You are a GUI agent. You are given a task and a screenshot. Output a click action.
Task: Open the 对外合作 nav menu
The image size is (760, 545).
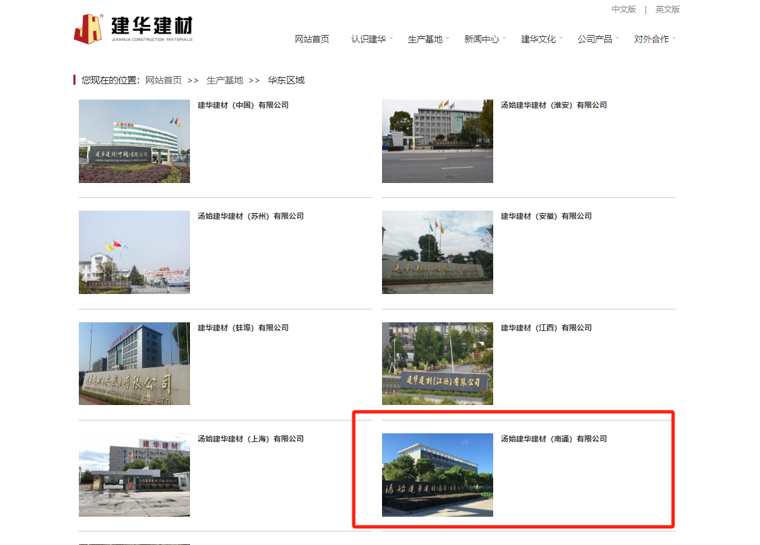(x=652, y=39)
